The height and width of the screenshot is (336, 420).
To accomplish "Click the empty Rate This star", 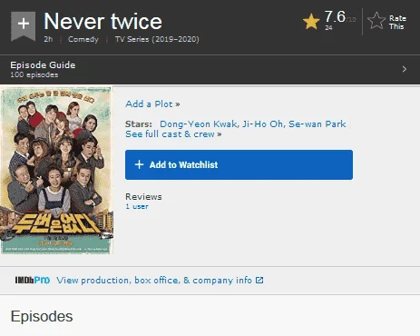I will click(376, 21).
